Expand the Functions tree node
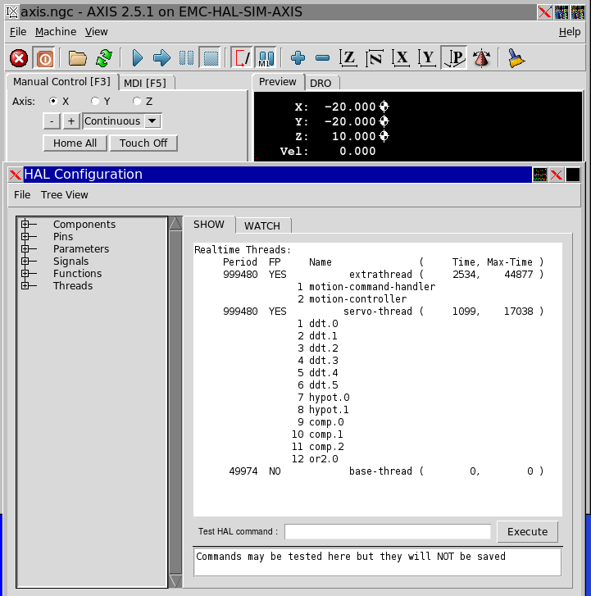The width and height of the screenshot is (591, 596). (x=25, y=273)
